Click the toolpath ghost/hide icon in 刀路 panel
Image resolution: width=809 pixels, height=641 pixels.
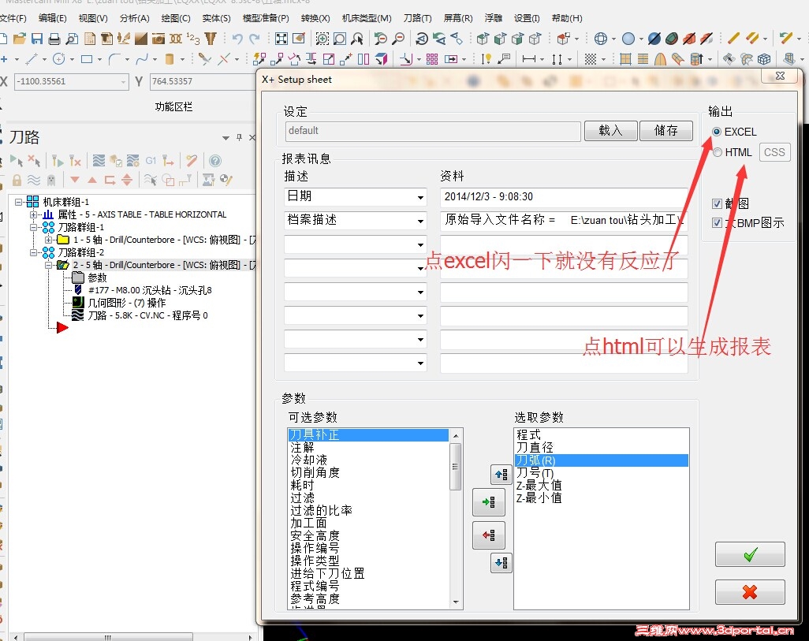tap(53, 181)
